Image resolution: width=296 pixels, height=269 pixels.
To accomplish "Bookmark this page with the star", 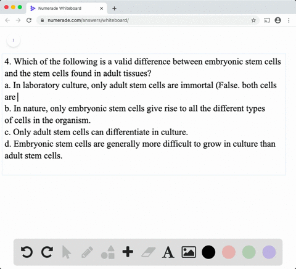I will pyautogui.click(x=253, y=20).
